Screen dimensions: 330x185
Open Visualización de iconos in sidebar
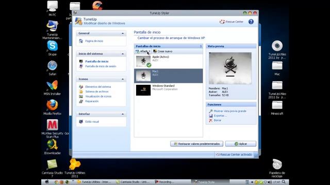98,97
